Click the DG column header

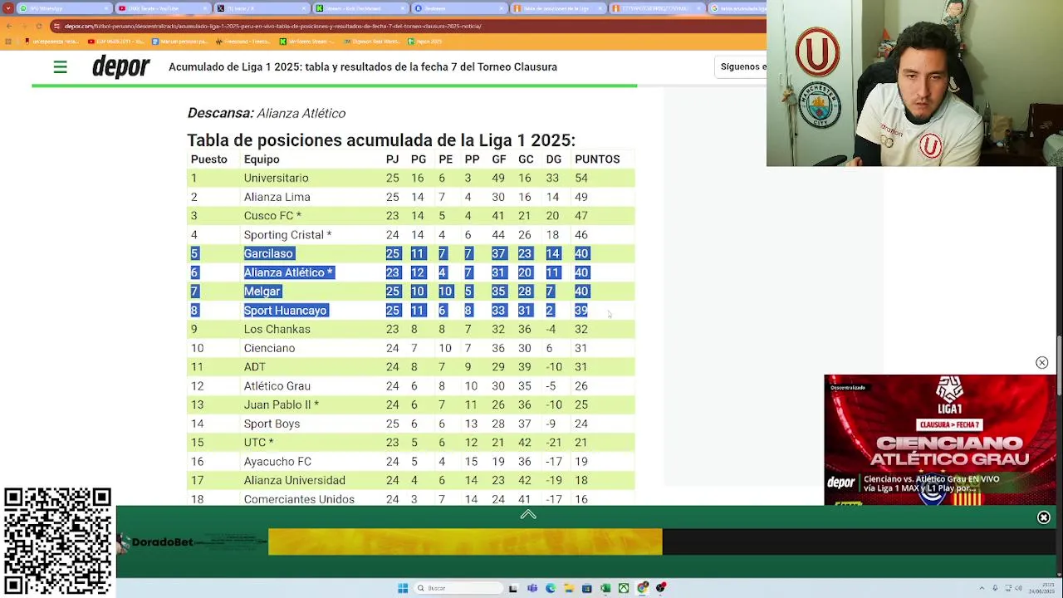(x=554, y=159)
